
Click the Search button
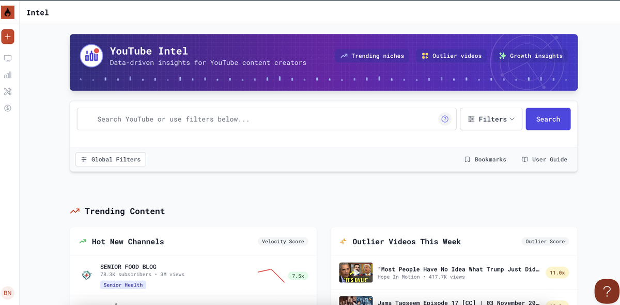coord(548,119)
